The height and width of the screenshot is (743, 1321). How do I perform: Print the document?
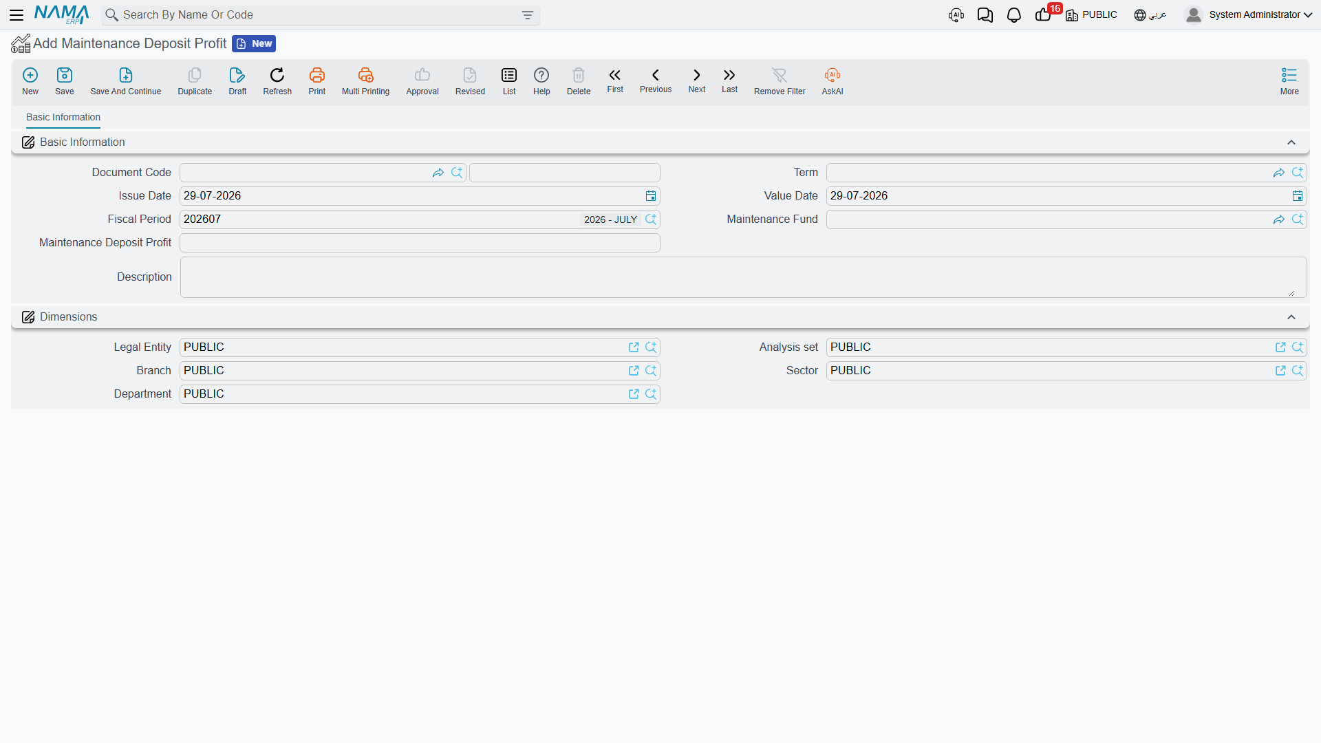click(x=317, y=80)
